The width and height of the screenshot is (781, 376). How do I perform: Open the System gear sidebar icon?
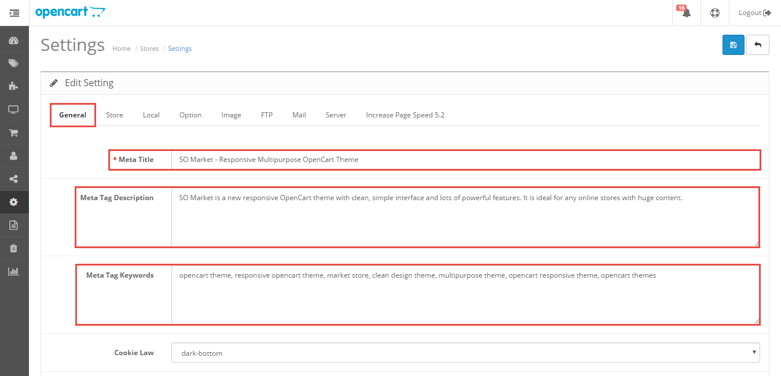[x=14, y=202]
